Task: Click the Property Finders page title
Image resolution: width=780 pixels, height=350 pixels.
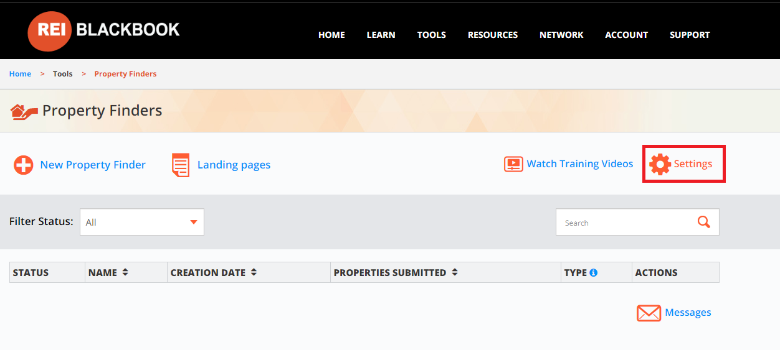Action: (102, 111)
